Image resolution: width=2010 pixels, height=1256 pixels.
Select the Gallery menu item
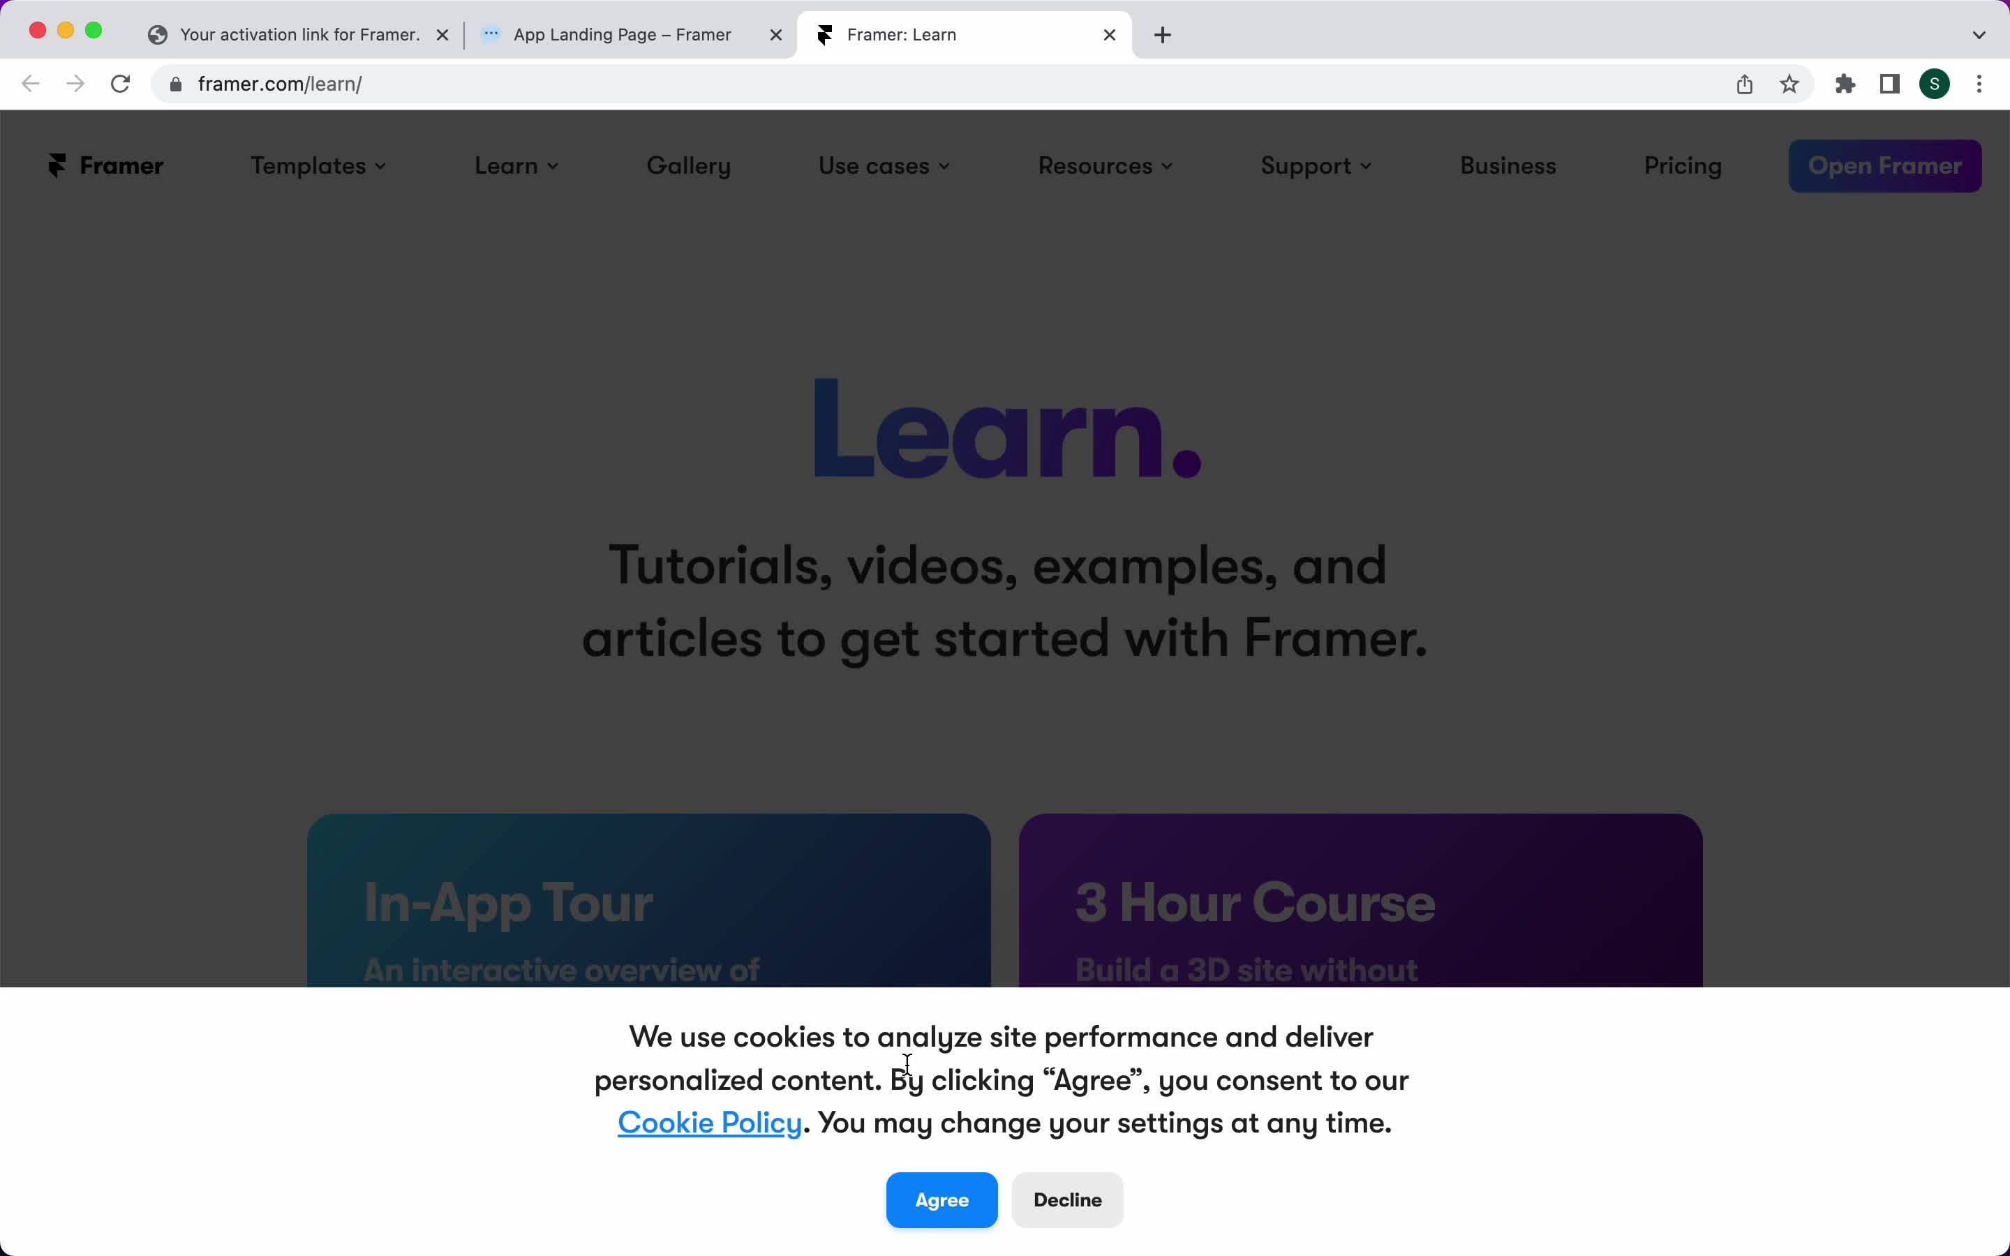687,165
